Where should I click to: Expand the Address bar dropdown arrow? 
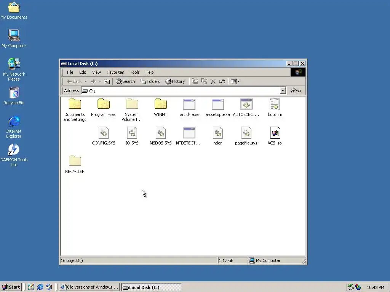click(283, 90)
